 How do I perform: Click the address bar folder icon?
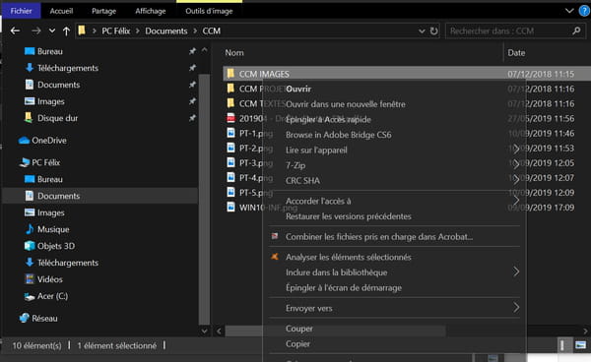point(82,30)
